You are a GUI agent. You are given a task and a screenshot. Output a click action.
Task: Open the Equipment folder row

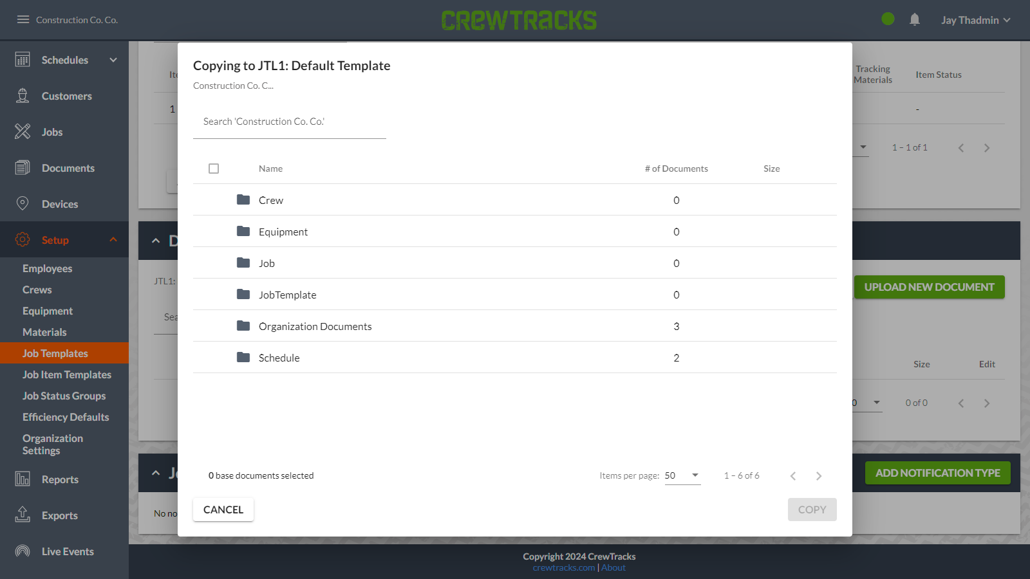tap(515, 232)
